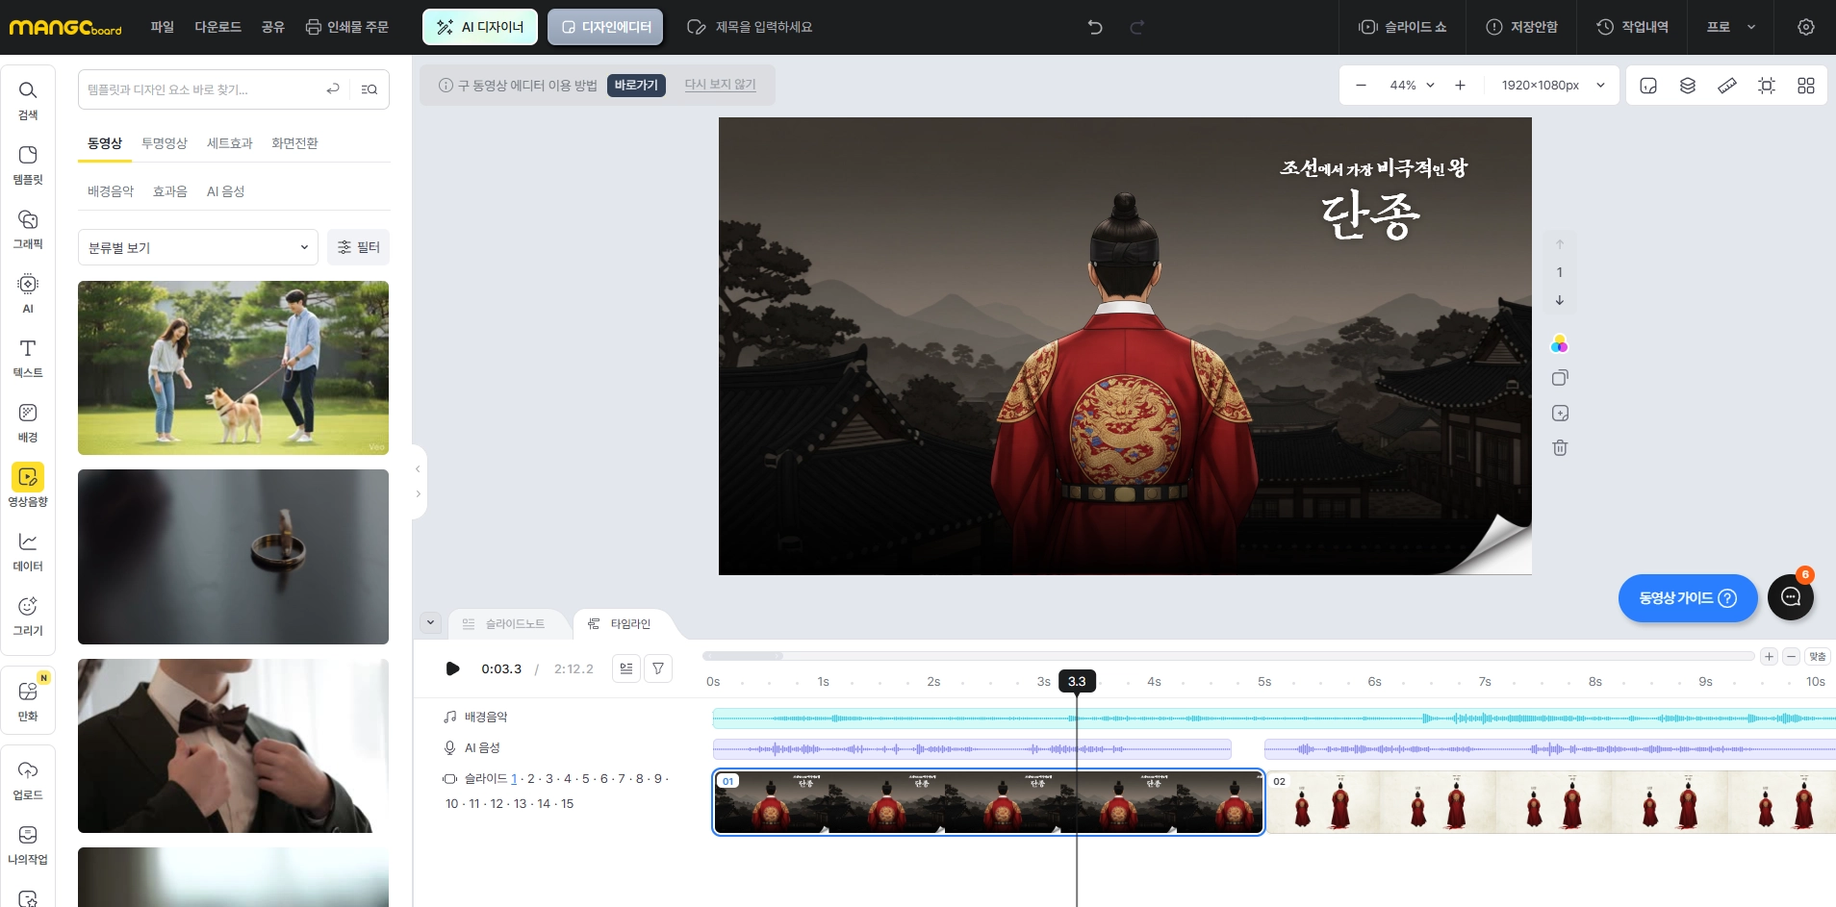The width and height of the screenshot is (1836, 907).
Task: Open the 업로드 upload panel
Action: point(28,780)
